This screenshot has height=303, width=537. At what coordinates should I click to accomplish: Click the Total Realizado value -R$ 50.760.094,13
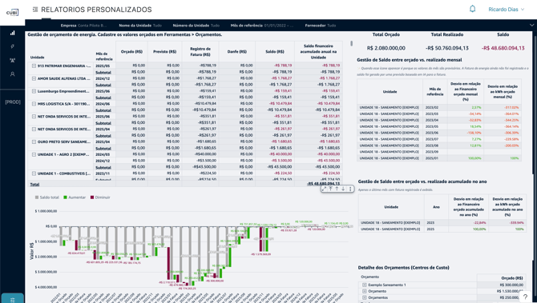[x=447, y=48]
